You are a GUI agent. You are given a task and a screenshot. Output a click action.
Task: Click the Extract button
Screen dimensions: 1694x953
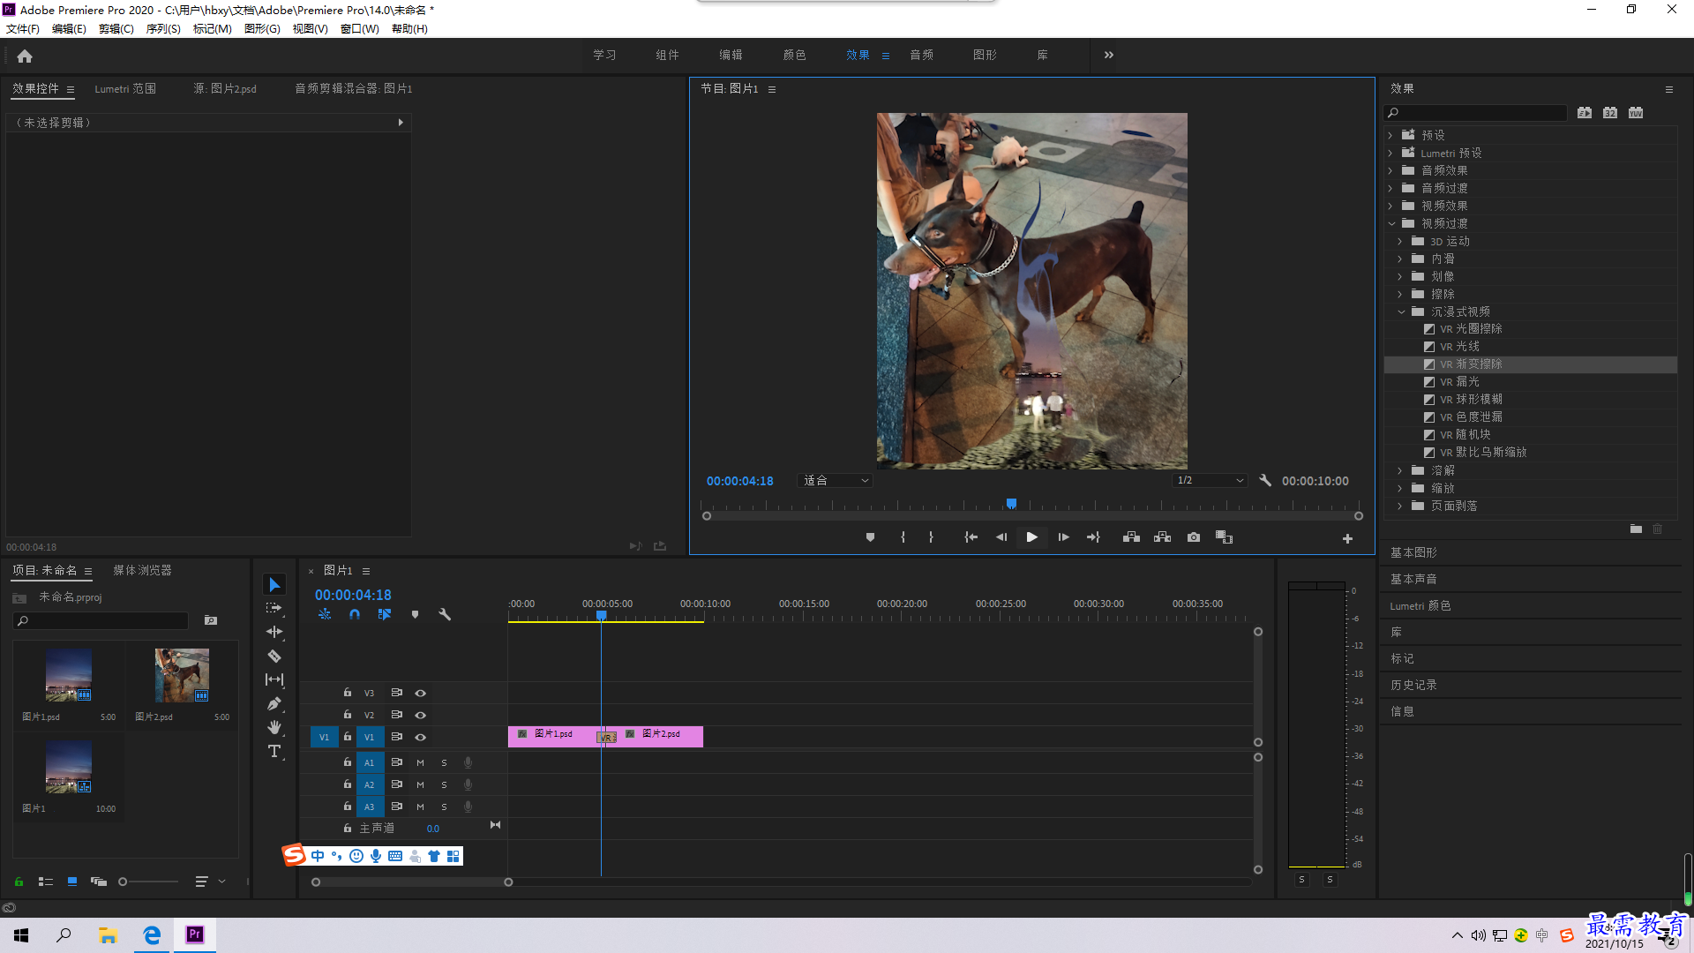1163,537
